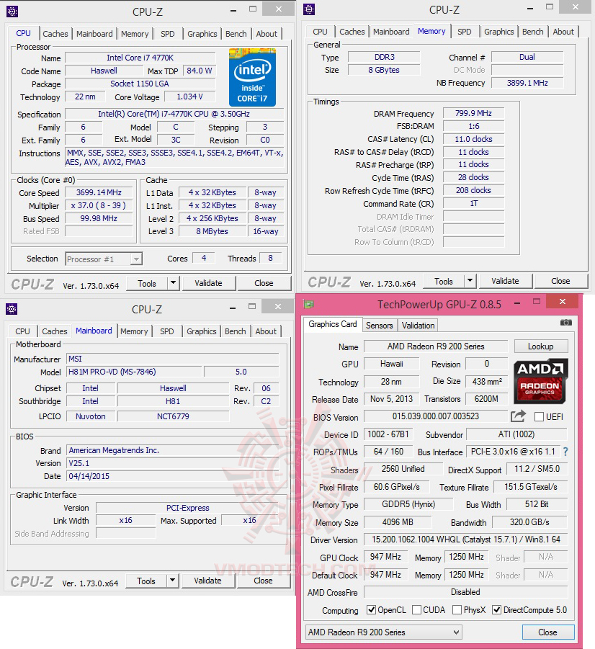Click the Intel Core i7 logo
The height and width of the screenshot is (649, 595).
pos(252,77)
